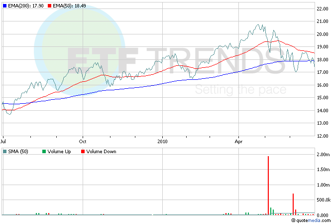Click the 500.0k volume axis label
The width and height of the screenshot is (332, 224).
[324, 200]
